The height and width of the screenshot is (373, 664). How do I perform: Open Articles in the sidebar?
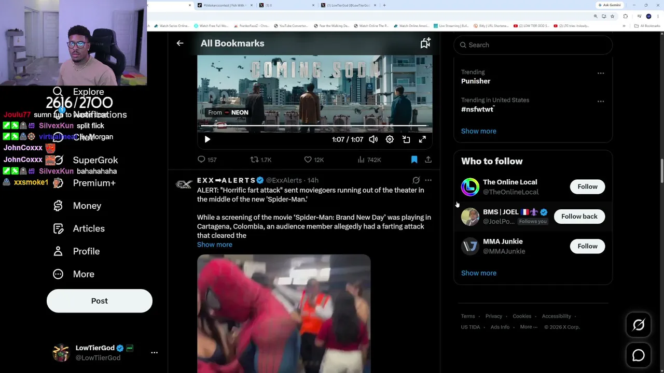point(79,228)
